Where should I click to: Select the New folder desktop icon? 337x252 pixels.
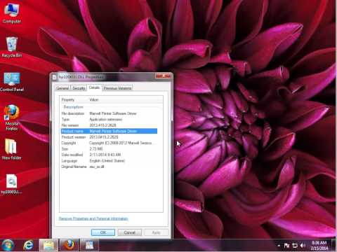pyautogui.click(x=12, y=149)
